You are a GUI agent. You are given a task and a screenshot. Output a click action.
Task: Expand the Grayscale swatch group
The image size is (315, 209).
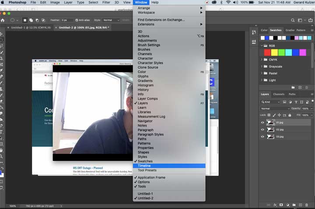pyautogui.click(x=262, y=66)
